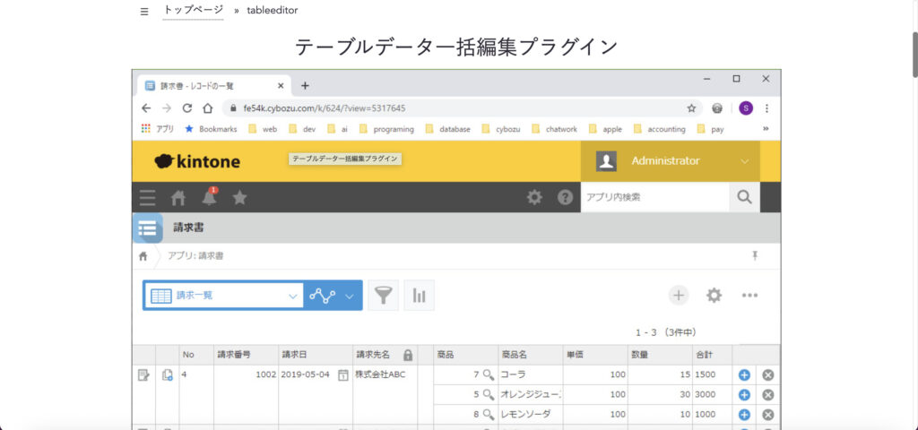Screen dimensions: 918x430
Task: Open the 請求一覧 view dropdown
Action: tap(223, 296)
